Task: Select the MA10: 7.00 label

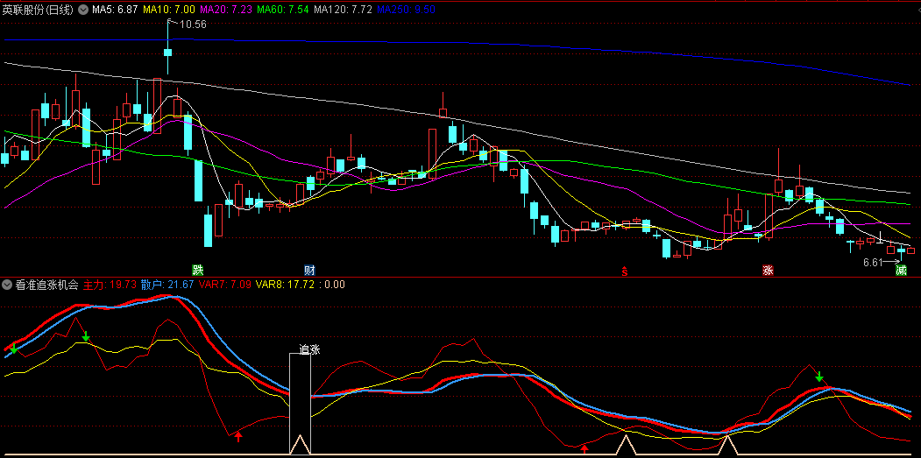Action: click(168, 10)
